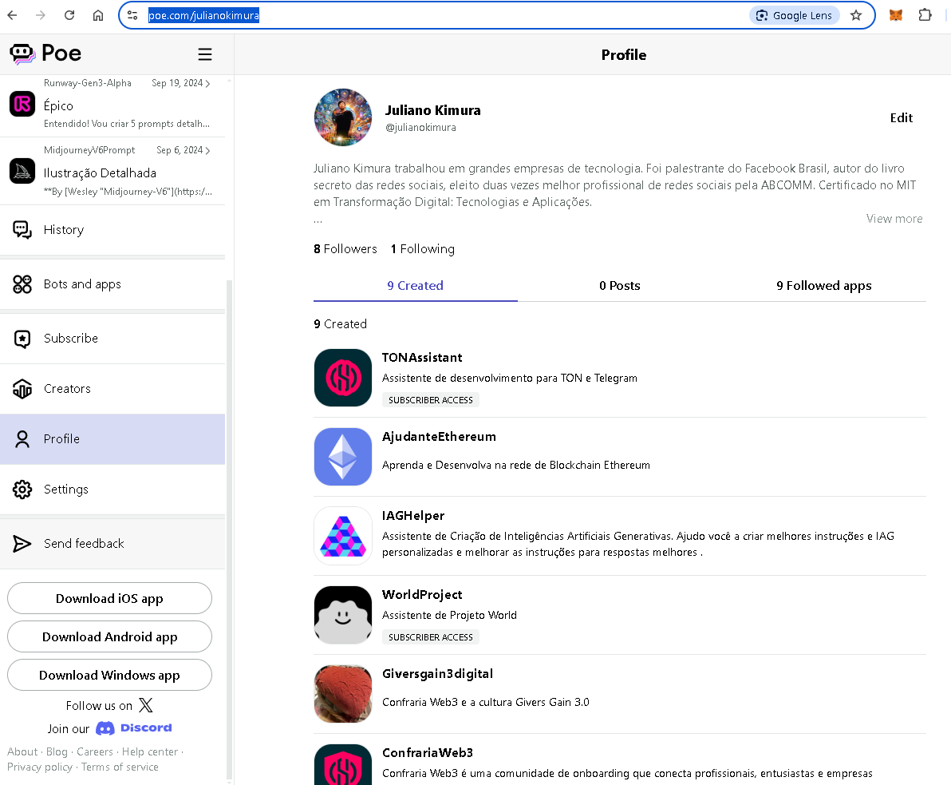Open ConfrariaWeb3 shield icon

(343, 765)
